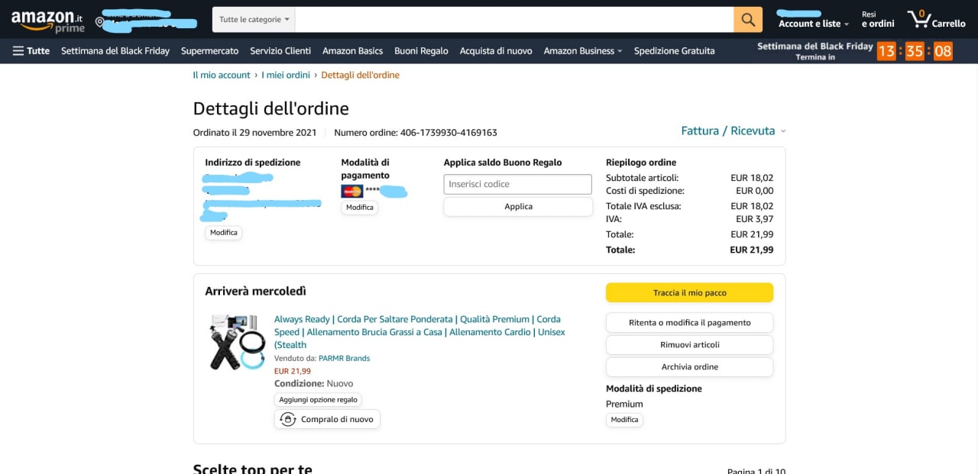Click Il mio account breadcrumb

click(x=222, y=75)
